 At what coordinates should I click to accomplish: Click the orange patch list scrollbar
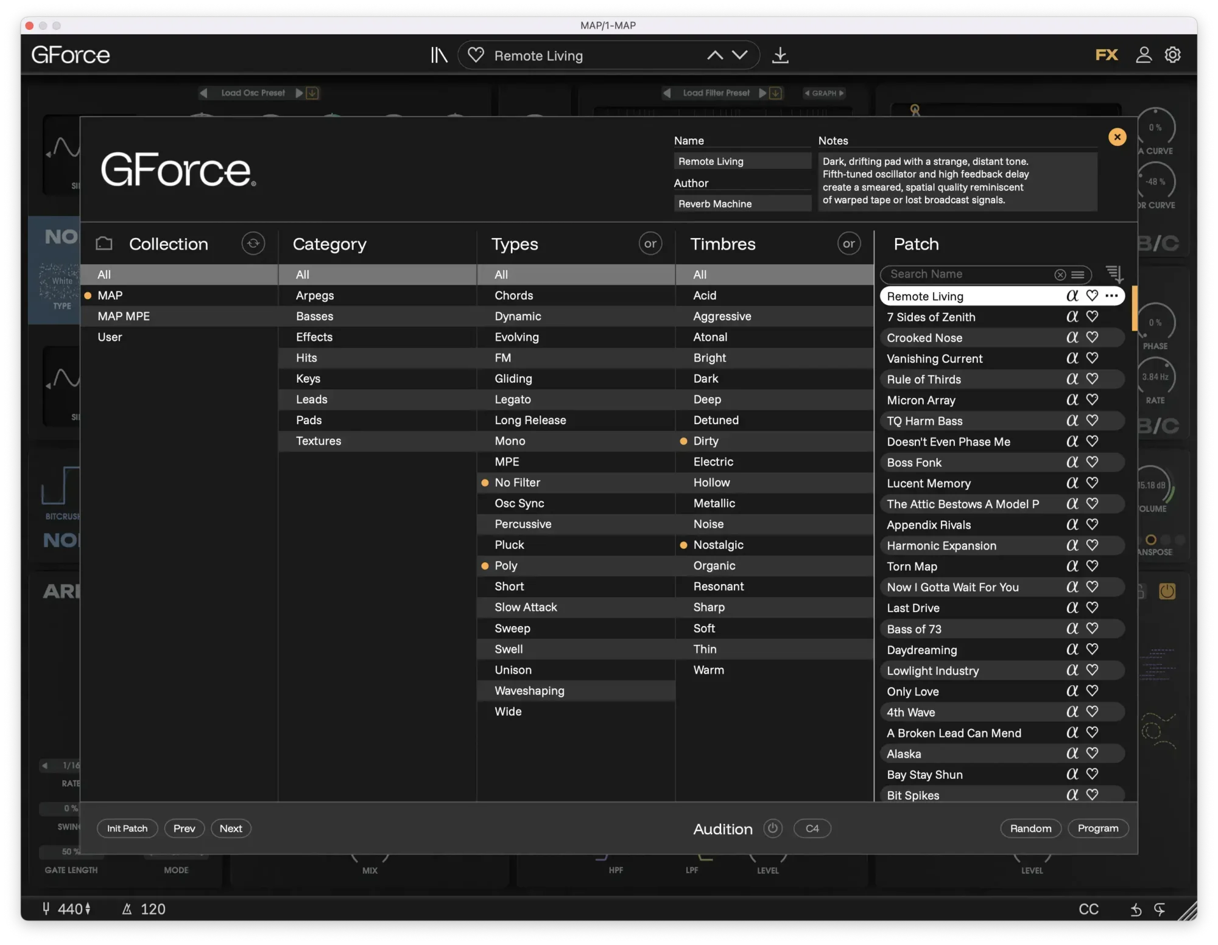point(1135,309)
